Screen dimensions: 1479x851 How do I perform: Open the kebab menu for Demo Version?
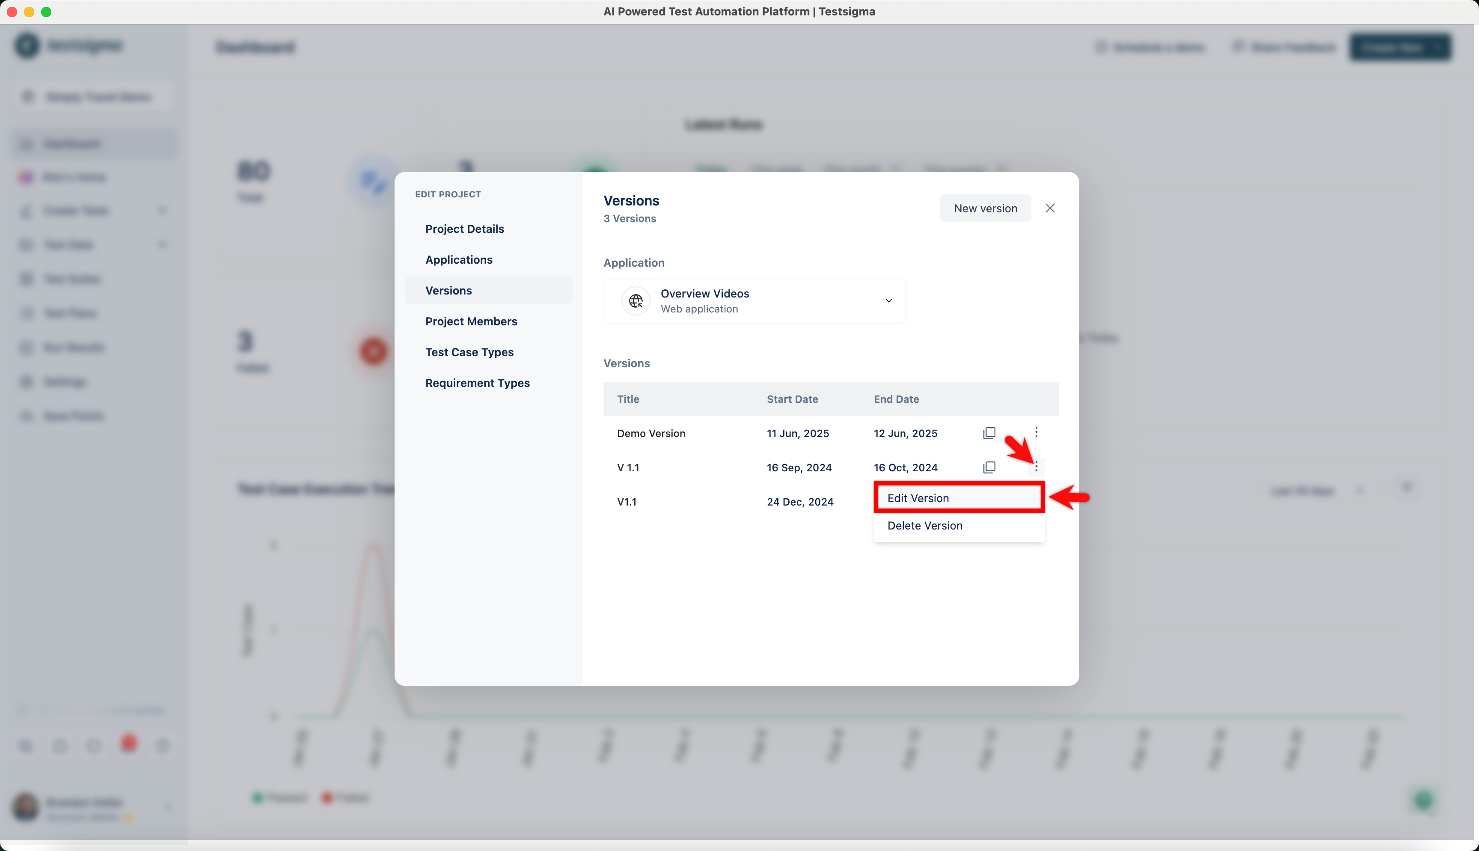(x=1036, y=432)
